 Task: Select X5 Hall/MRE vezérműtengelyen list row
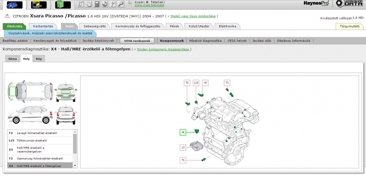[40, 150]
